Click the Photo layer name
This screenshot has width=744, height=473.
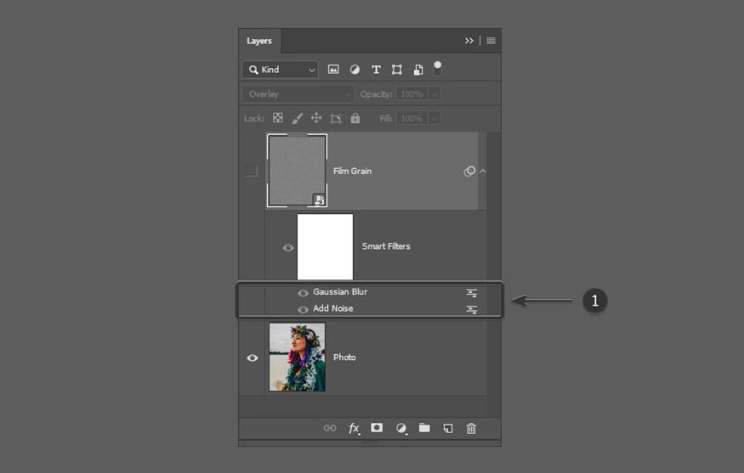344,357
